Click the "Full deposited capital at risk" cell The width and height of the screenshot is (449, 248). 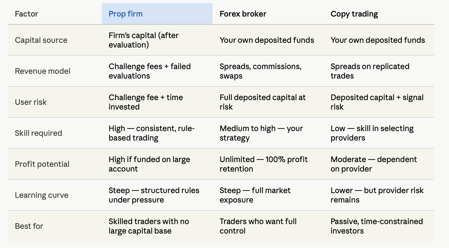[263, 102]
